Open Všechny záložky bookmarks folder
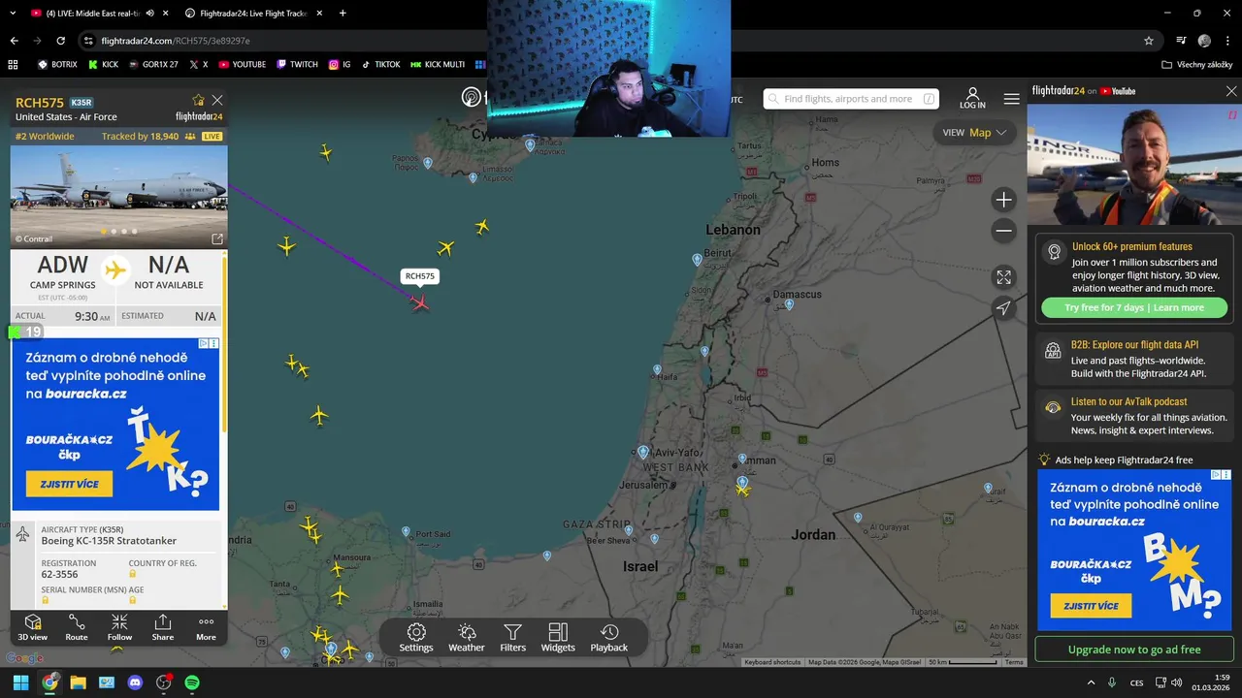The height and width of the screenshot is (698, 1242). pyautogui.click(x=1198, y=65)
